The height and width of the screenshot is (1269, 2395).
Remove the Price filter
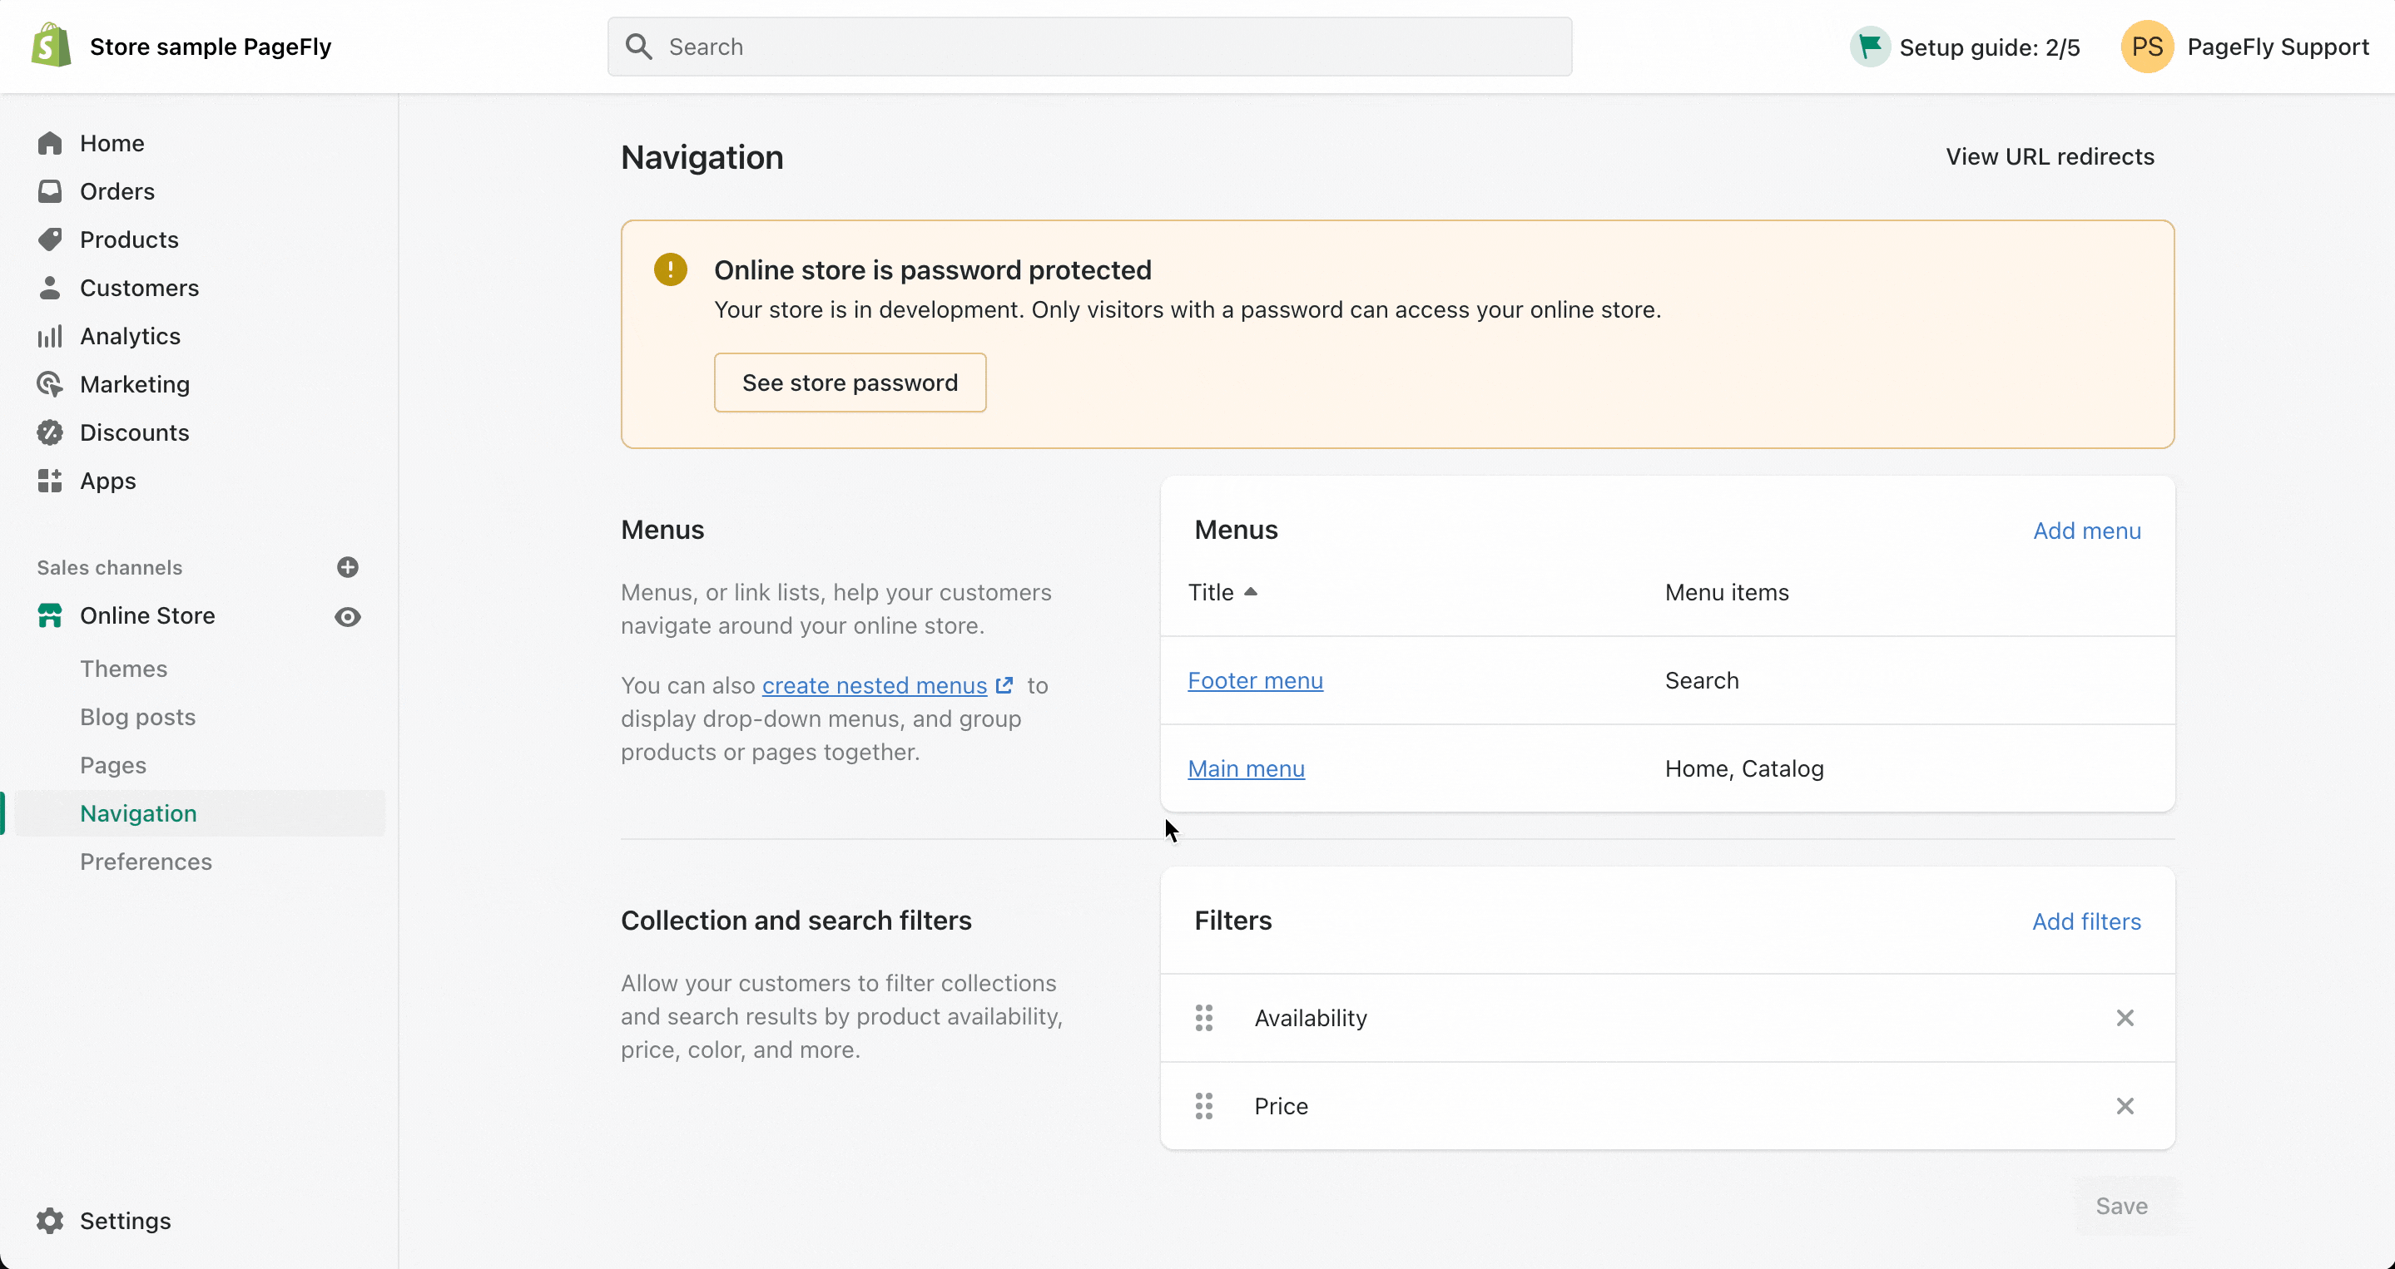pyautogui.click(x=2125, y=1107)
